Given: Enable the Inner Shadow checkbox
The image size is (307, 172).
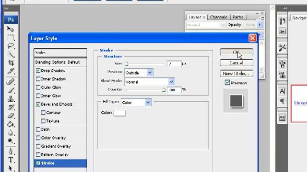Looking at the screenshot, I should pos(38,79).
